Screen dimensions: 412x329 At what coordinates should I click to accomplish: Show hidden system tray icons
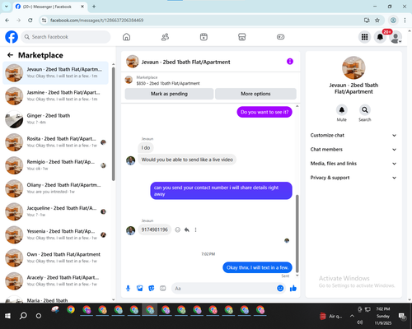pyautogui.click(x=352, y=316)
